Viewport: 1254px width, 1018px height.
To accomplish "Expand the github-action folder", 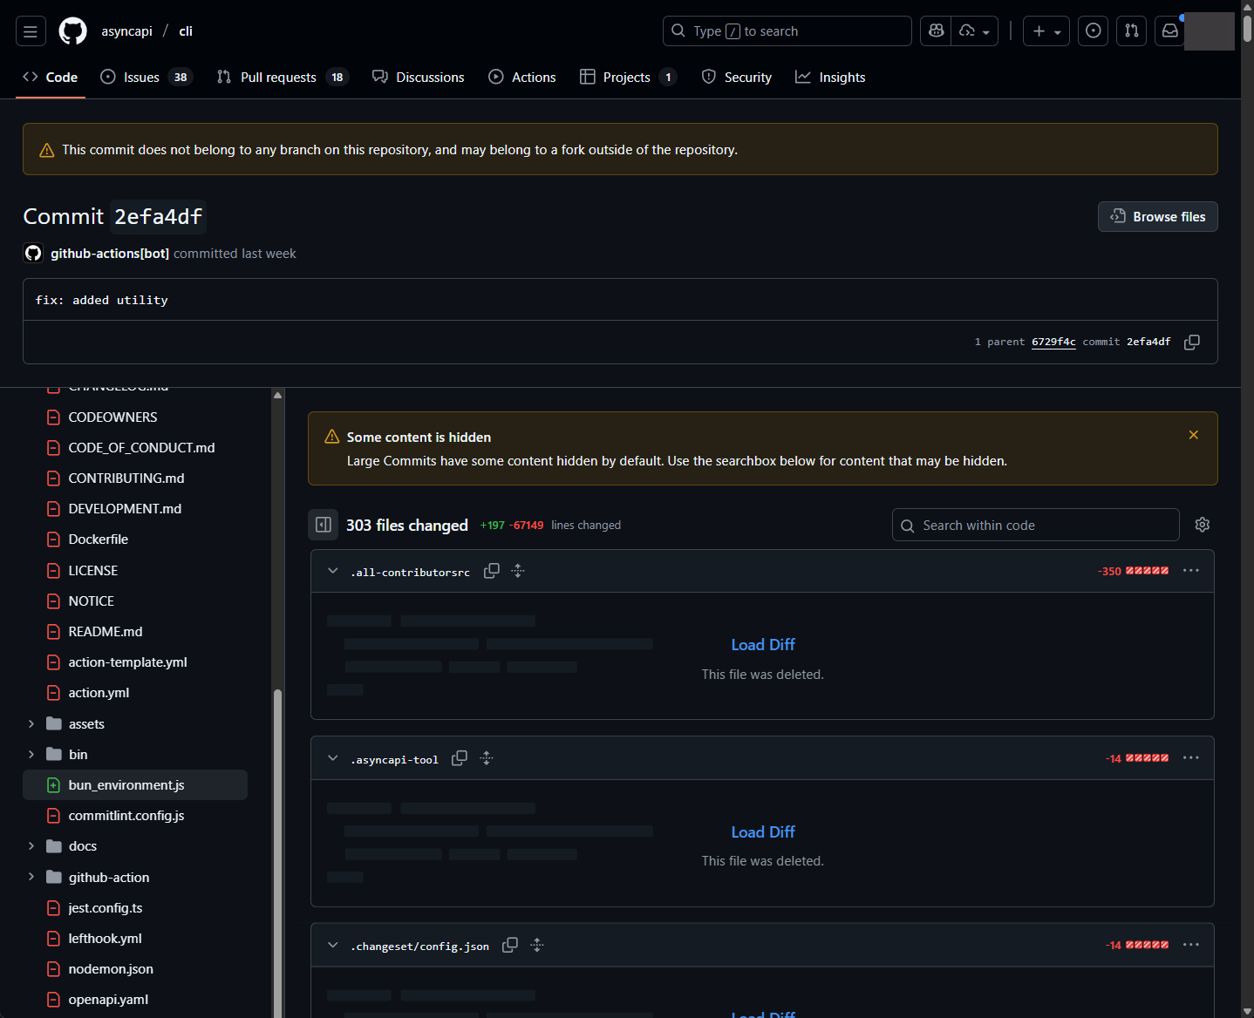I will tap(31, 877).
